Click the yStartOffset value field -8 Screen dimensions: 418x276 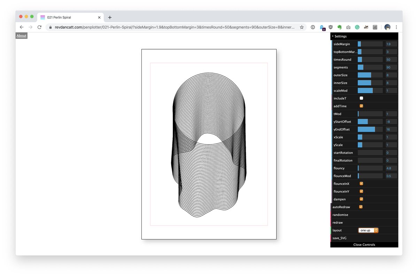(x=391, y=121)
